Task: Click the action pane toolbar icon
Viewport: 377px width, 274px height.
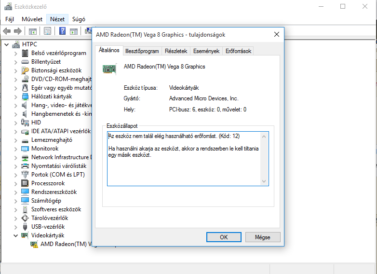Action: click(x=74, y=31)
